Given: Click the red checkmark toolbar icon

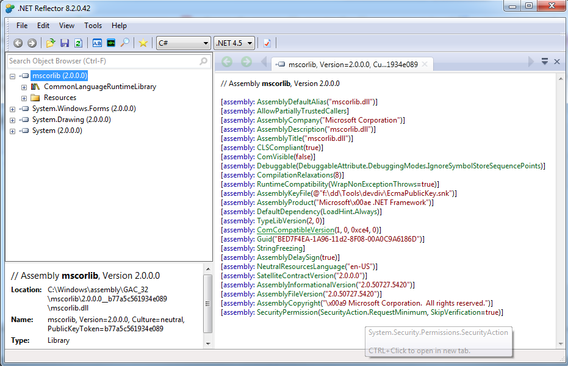Looking at the screenshot, I should [x=267, y=43].
